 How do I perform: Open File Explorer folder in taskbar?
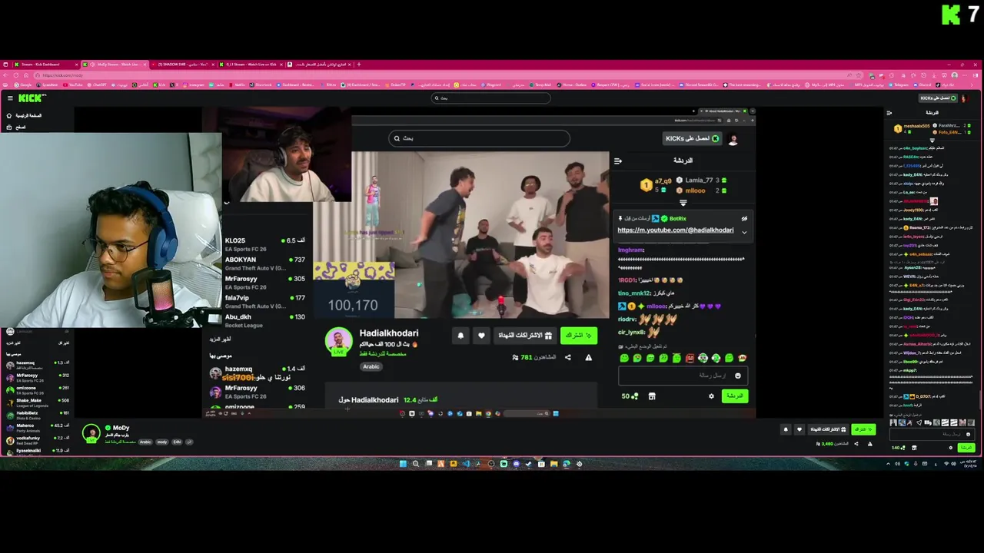(x=553, y=464)
